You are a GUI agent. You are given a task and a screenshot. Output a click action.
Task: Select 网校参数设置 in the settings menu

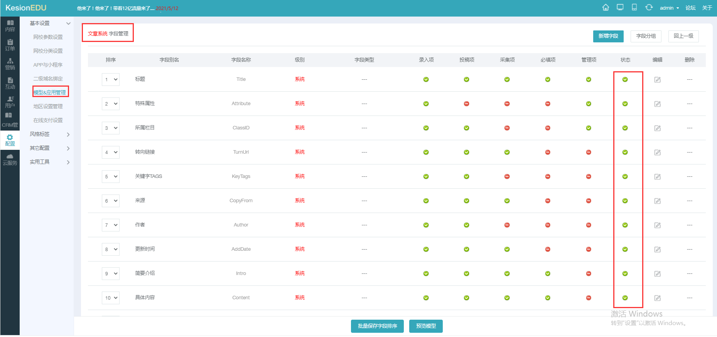click(x=48, y=37)
